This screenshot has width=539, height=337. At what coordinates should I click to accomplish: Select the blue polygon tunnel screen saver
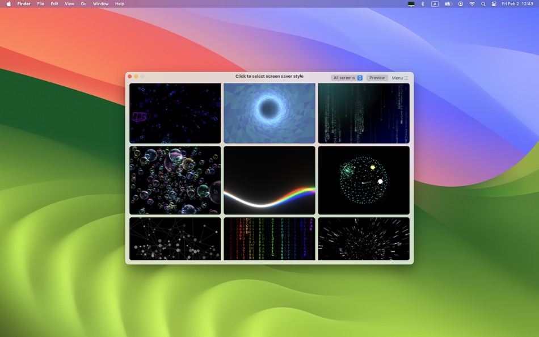[269, 113]
